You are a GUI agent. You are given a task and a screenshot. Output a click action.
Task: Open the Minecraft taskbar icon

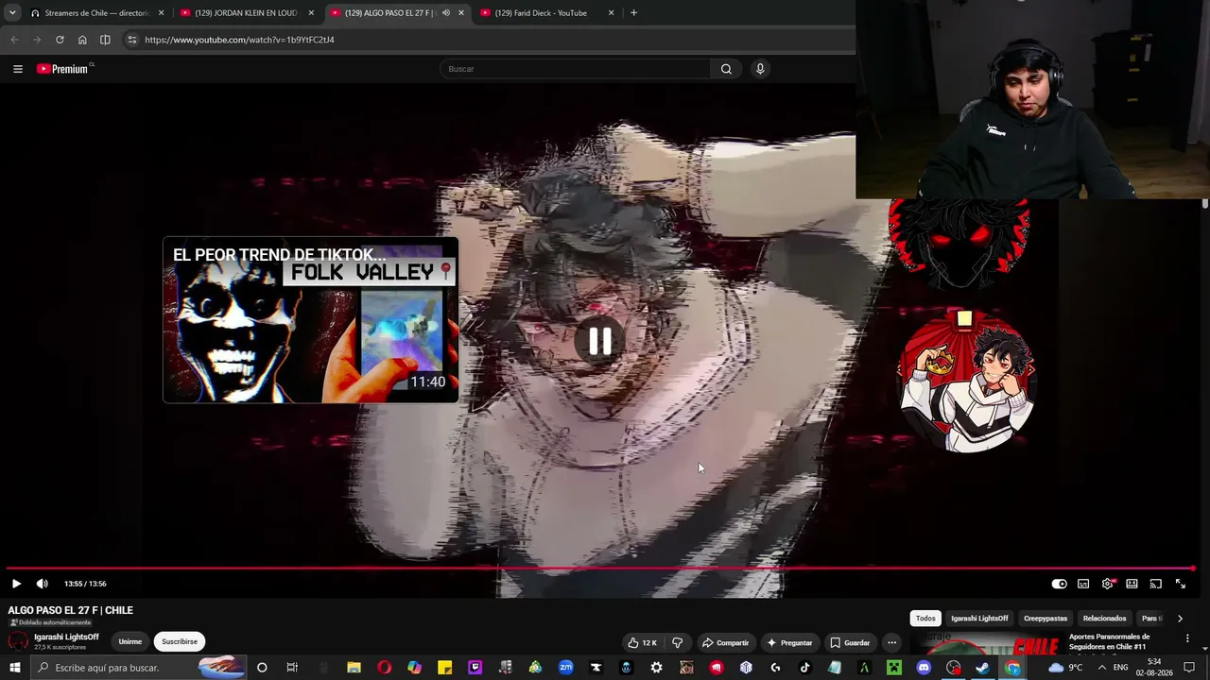coord(893,668)
